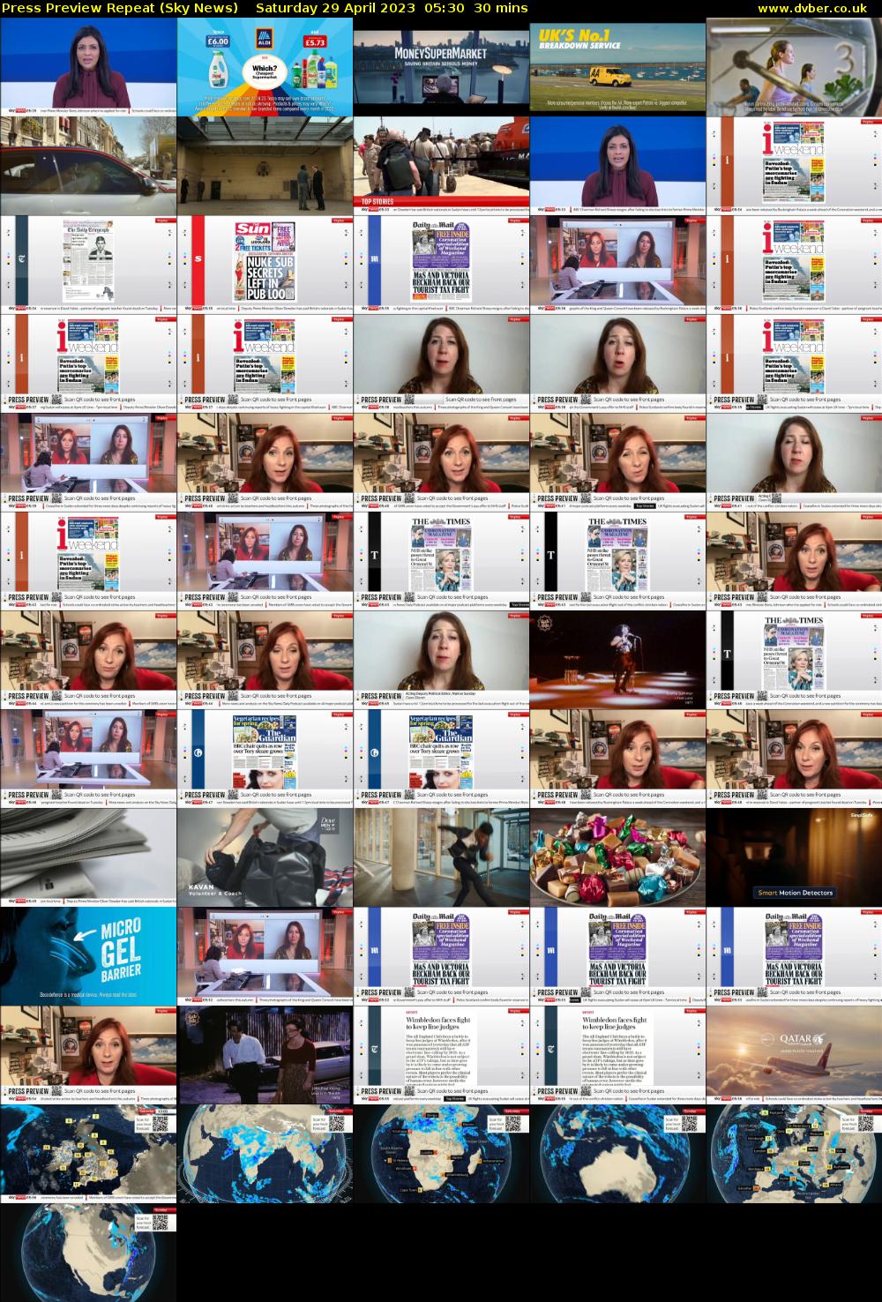Click the '30 mins' duration text
The image size is (882, 1302).
[x=500, y=8]
